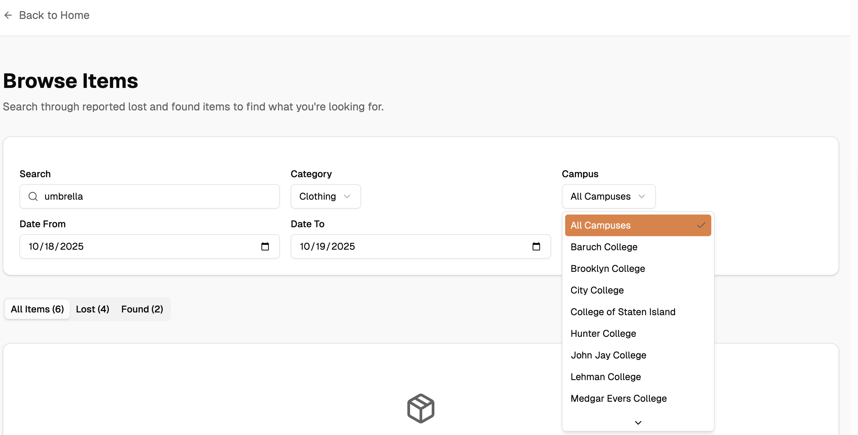
Task: Switch to the Found (2) tab
Action: 142,309
